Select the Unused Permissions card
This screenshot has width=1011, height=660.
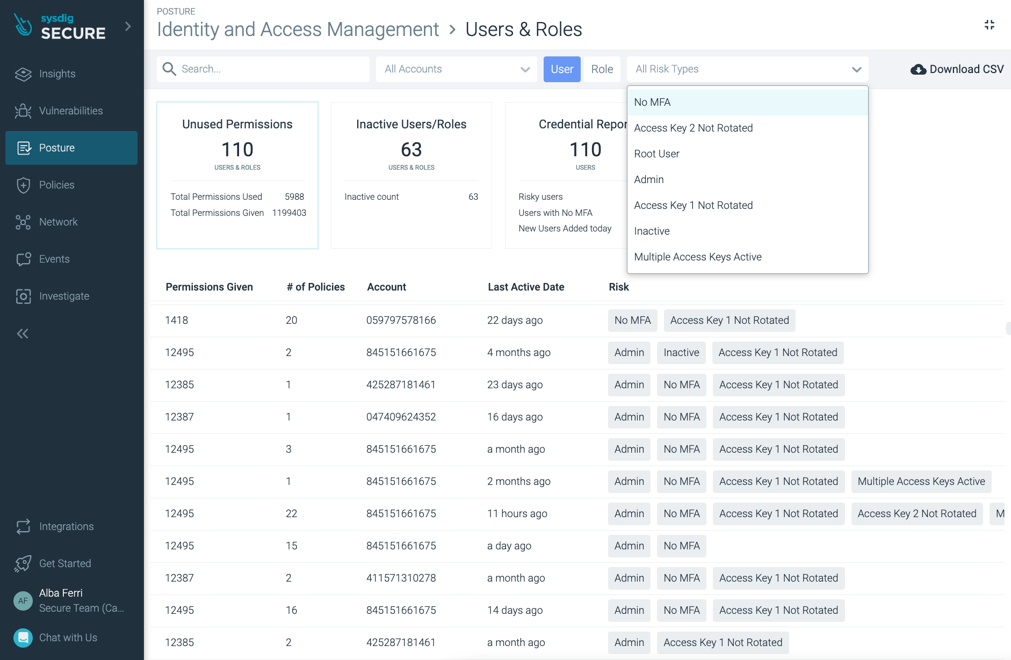click(237, 175)
